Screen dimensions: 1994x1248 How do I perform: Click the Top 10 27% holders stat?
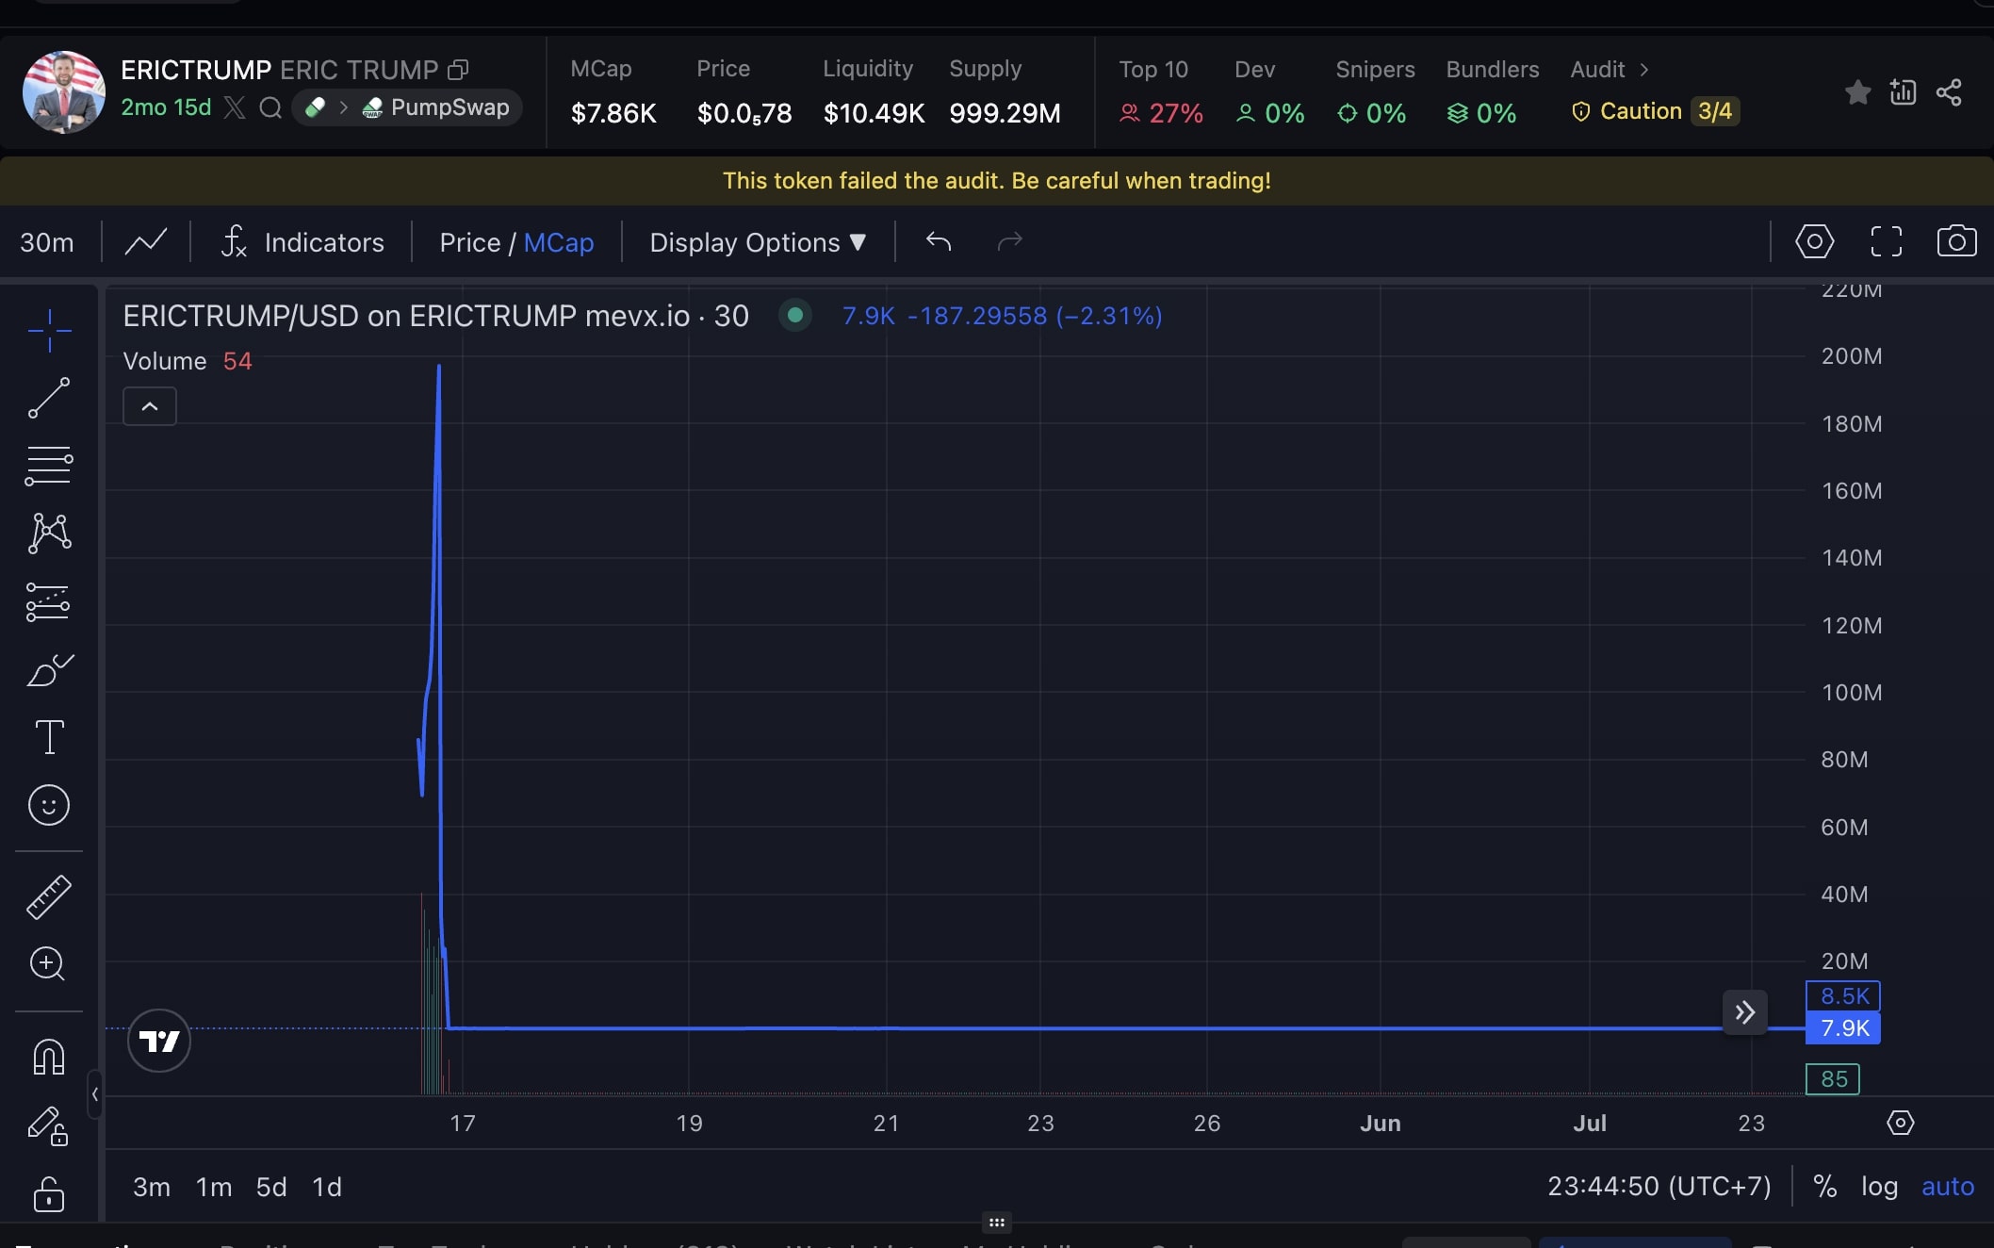click(1160, 91)
